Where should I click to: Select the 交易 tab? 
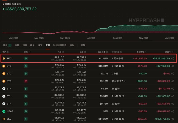click(48, 45)
